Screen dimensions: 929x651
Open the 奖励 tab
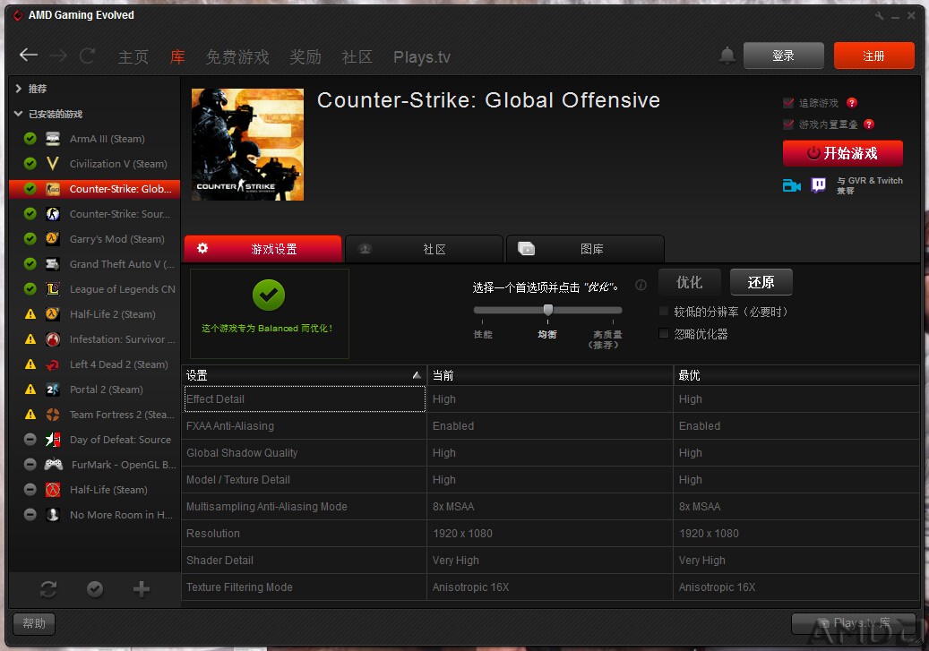305,57
